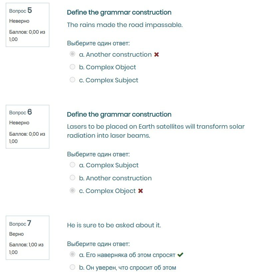This screenshot has height=279, width=278.
Task: Click the text 'He is sure to be asked about it.'
Action: [x=114, y=225]
